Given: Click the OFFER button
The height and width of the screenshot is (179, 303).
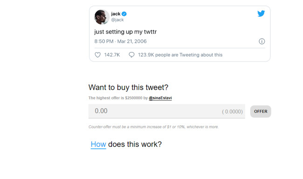Looking at the screenshot, I should (261, 111).
